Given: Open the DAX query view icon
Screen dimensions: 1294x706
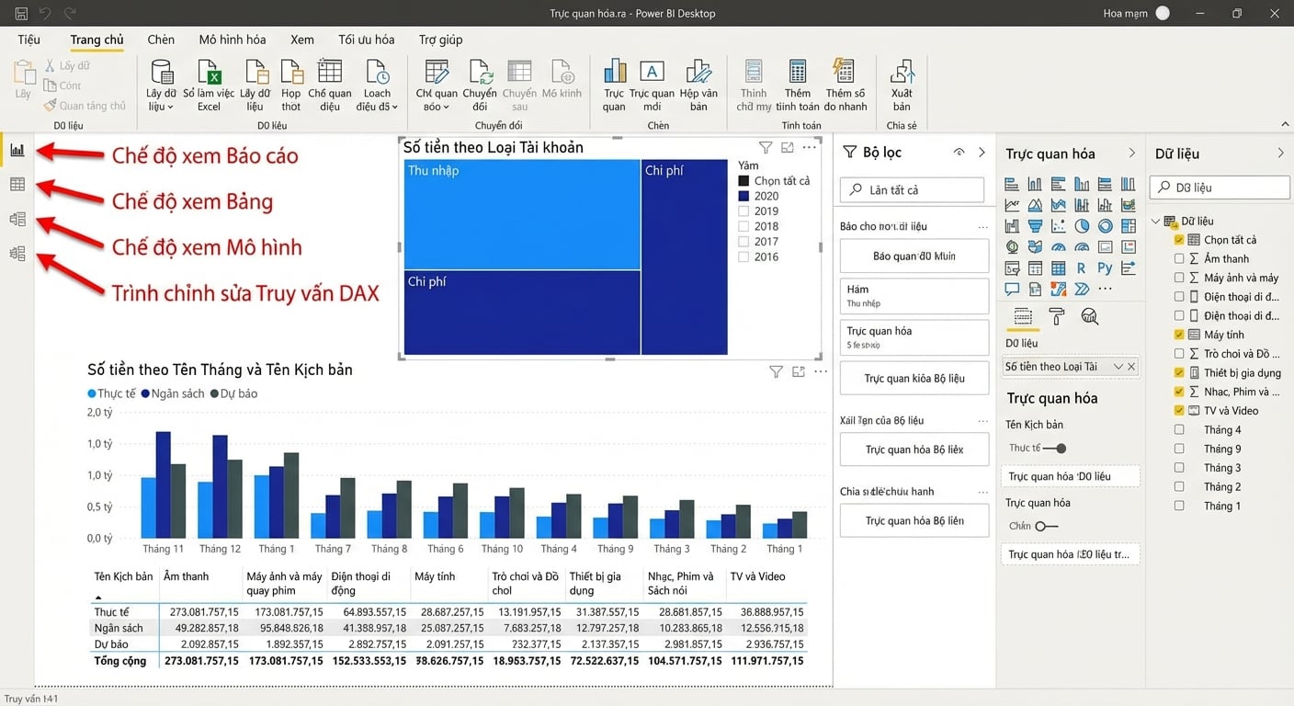Looking at the screenshot, I should coord(17,254).
